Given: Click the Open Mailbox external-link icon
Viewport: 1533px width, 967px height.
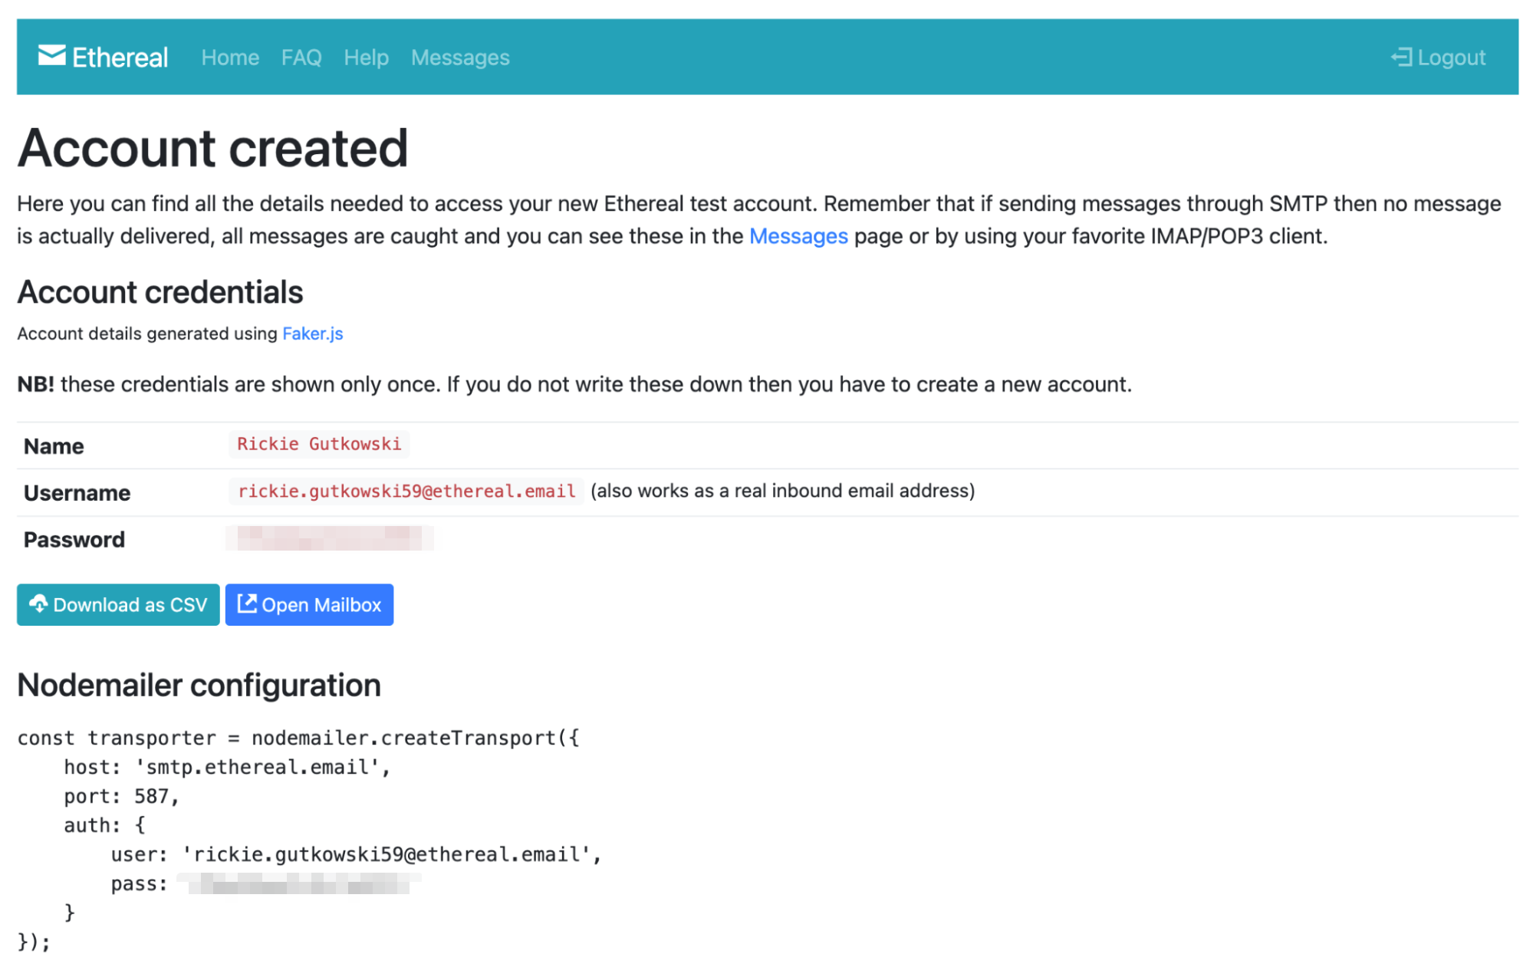Looking at the screenshot, I should coord(247,604).
